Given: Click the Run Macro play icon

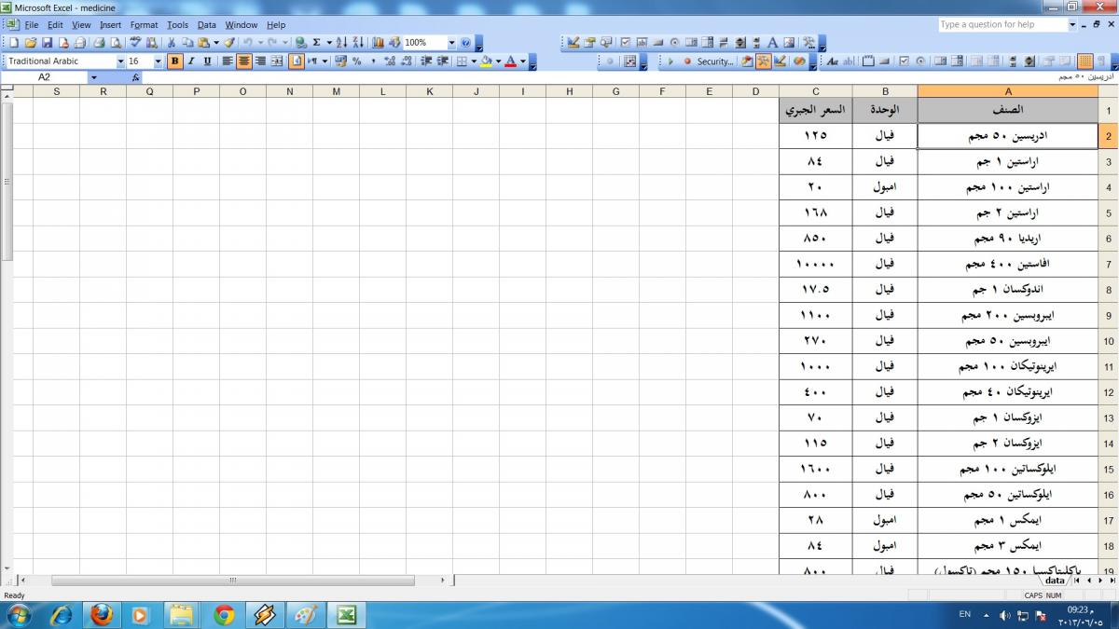Looking at the screenshot, I should 670,62.
